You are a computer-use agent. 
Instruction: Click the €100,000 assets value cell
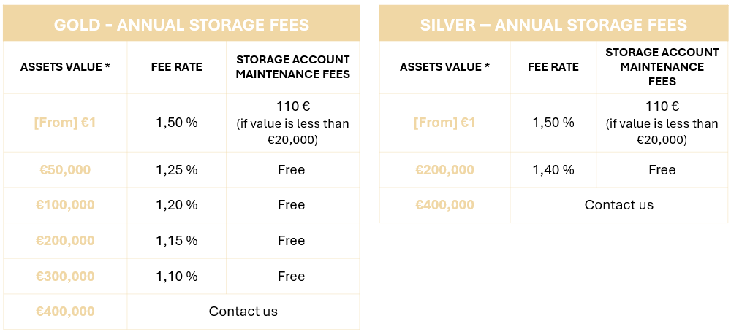(65, 205)
